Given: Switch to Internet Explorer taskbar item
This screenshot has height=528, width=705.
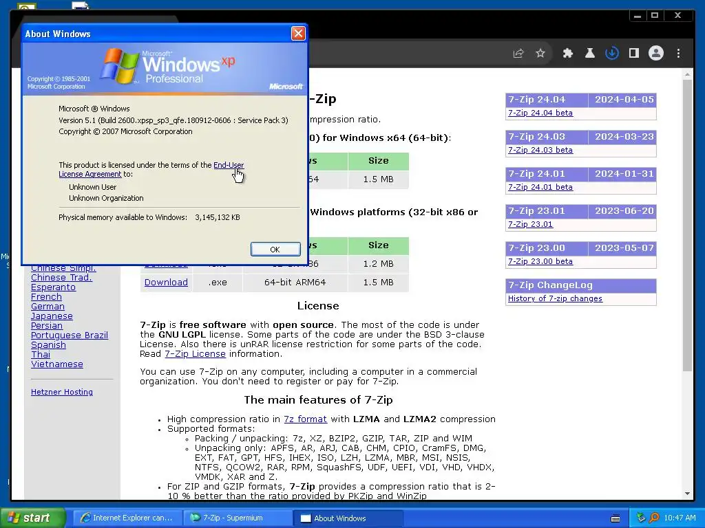Looking at the screenshot, I should pyautogui.click(x=127, y=518).
